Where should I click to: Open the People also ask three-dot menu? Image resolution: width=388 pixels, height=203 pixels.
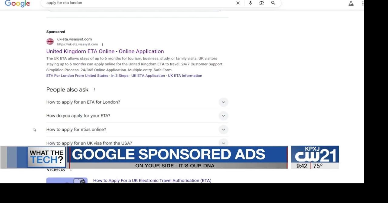click(x=94, y=89)
